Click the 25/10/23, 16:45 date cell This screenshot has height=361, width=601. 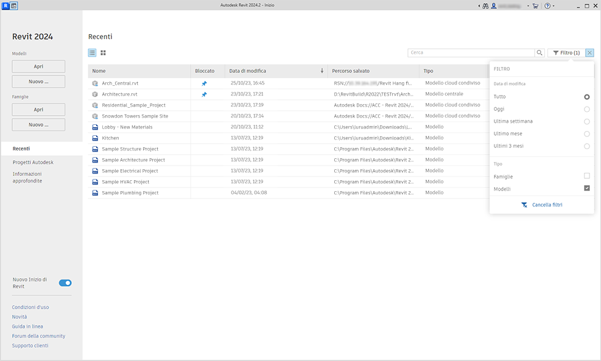[248, 83]
